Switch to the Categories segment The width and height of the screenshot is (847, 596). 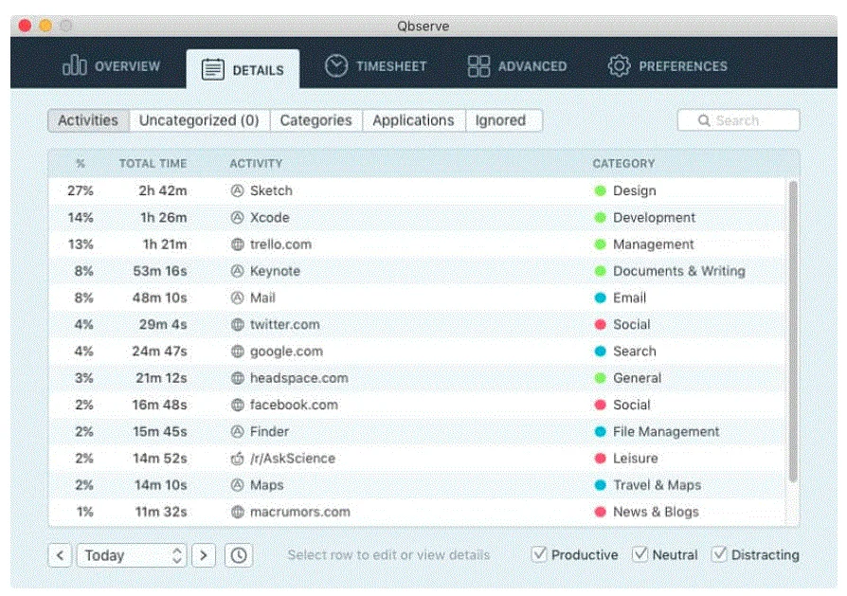[316, 120]
